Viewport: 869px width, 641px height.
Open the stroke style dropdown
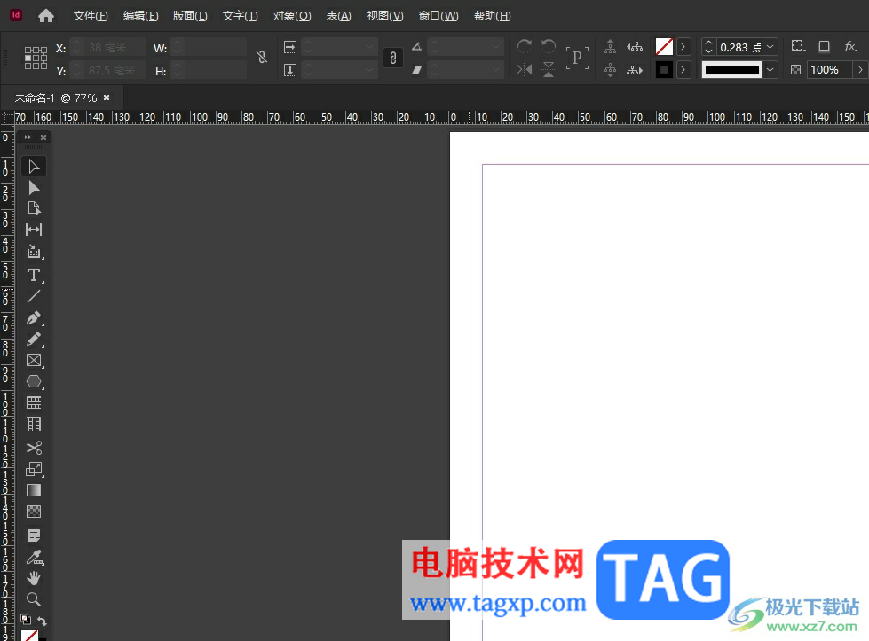coord(770,70)
